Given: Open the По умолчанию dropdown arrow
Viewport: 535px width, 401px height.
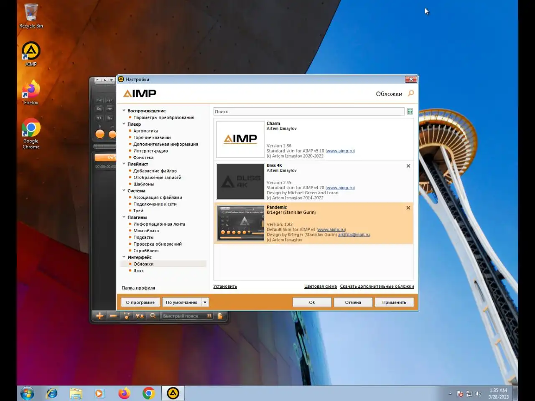Looking at the screenshot, I should click(x=205, y=302).
